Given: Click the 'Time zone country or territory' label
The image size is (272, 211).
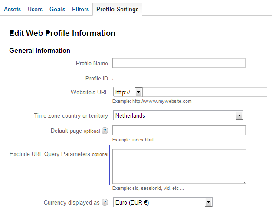Looking at the screenshot, I should 71,115.
